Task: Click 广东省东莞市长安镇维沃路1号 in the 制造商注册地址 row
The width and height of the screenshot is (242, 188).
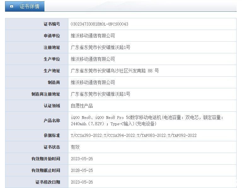Action: click(101, 94)
